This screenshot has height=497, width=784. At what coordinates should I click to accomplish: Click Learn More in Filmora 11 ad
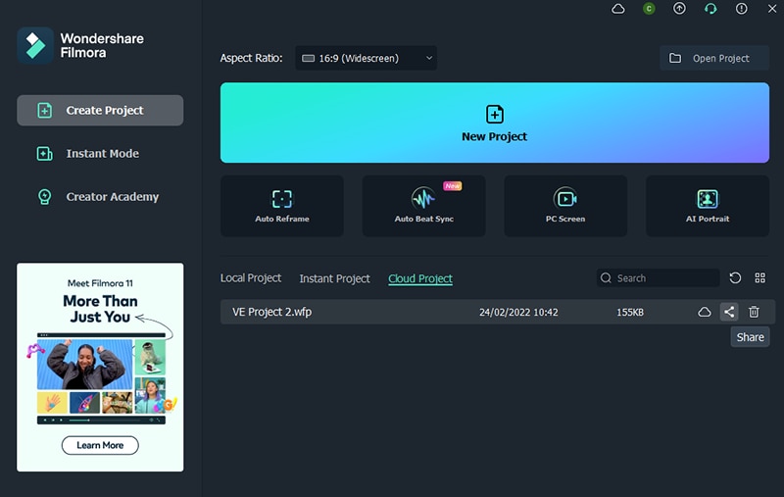pos(100,445)
